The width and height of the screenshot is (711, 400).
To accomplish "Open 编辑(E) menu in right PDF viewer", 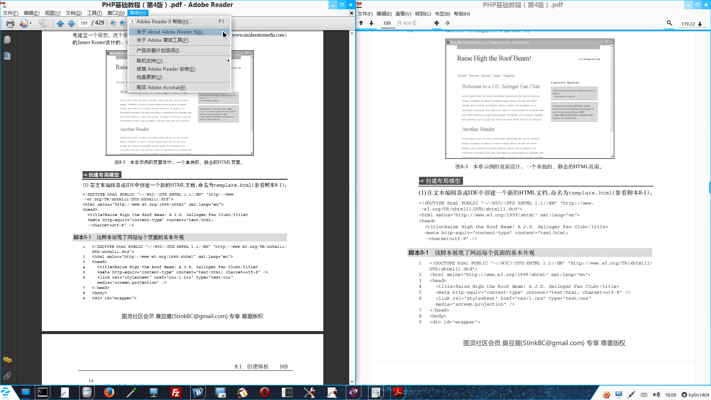I will pyautogui.click(x=384, y=14).
